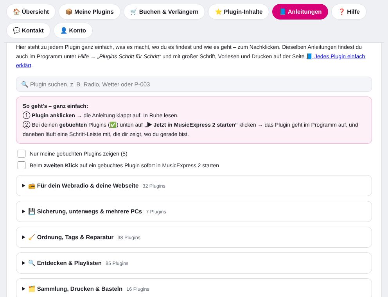Screen dimensions: 388x297
Task: Click the speech bubble Kontakt icon
Action: [16, 30]
